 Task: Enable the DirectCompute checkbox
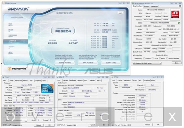pos(167,58)
